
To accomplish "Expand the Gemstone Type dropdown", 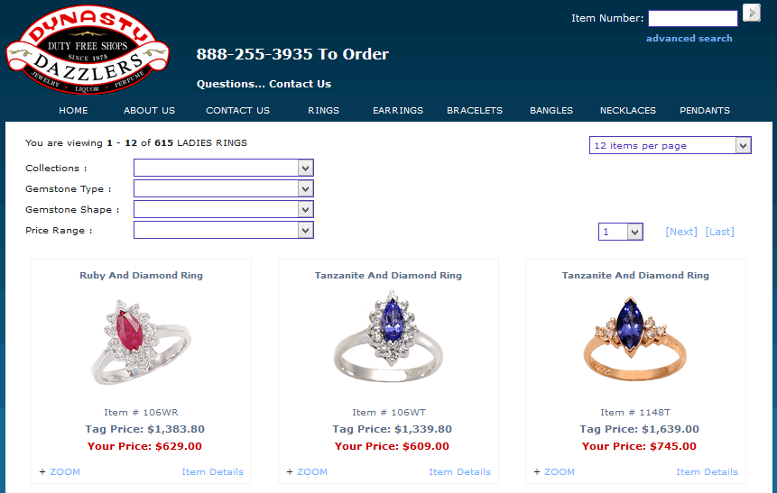I will pyautogui.click(x=224, y=188).
